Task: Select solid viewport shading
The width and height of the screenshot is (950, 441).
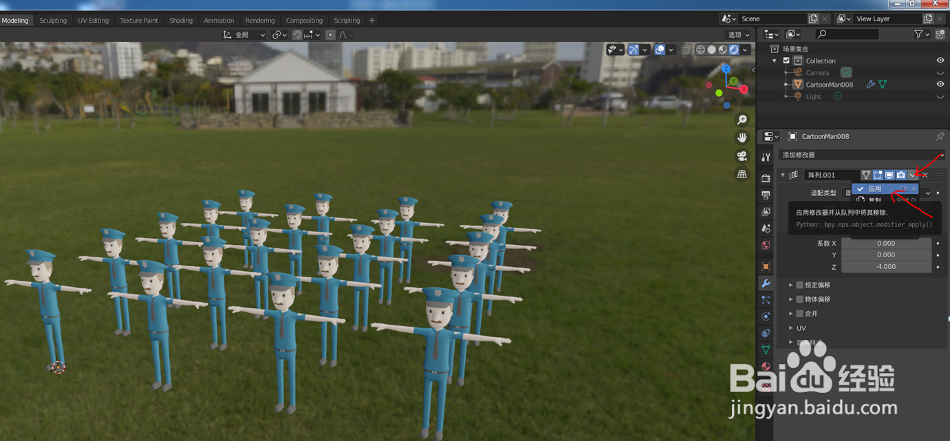Action: (x=711, y=50)
